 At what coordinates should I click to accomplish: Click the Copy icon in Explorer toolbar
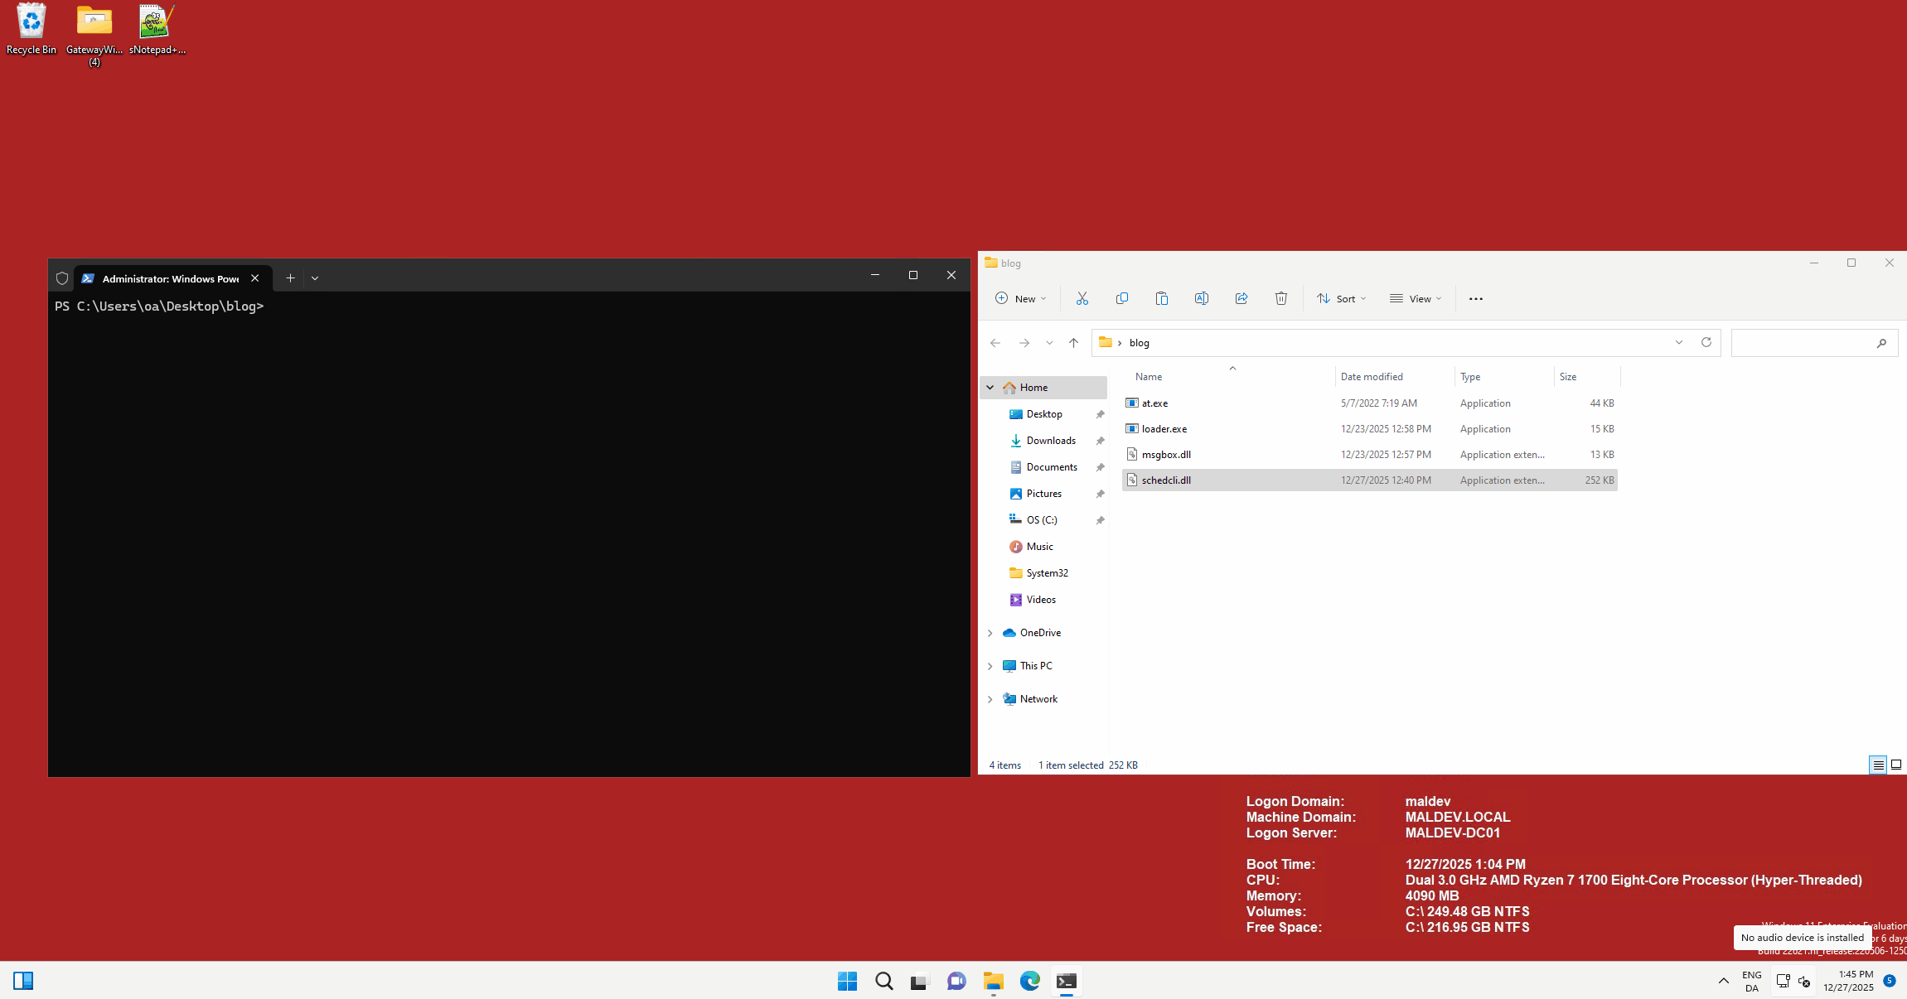tap(1122, 298)
